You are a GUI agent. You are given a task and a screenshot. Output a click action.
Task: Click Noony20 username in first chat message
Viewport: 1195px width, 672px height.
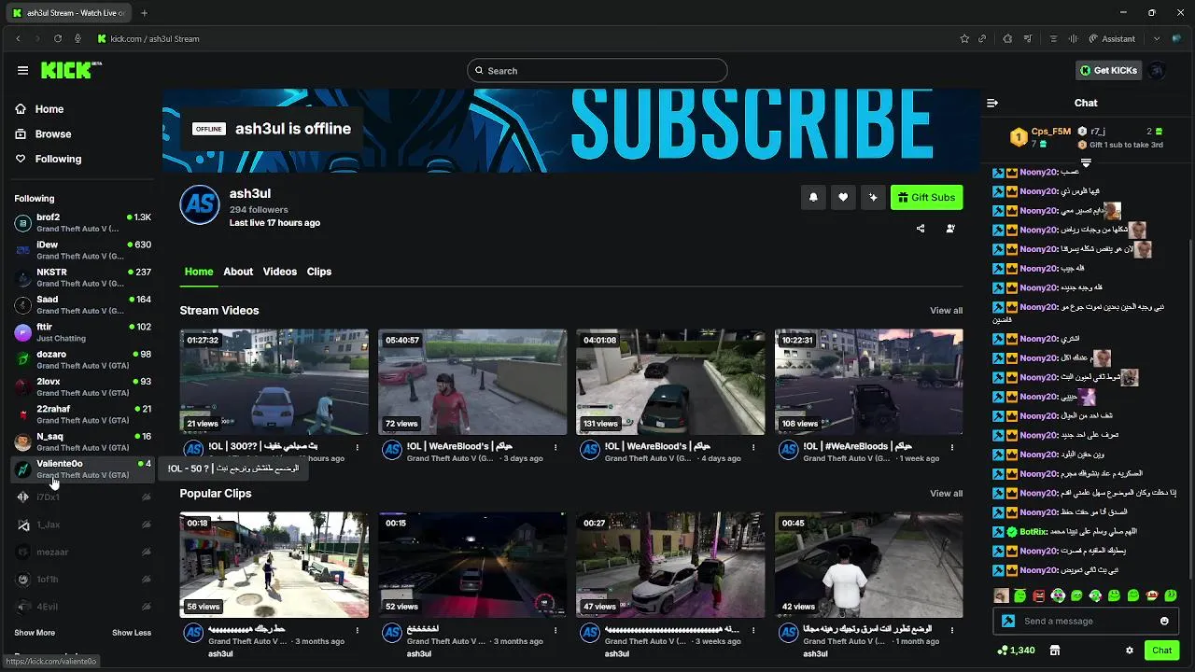click(x=1038, y=172)
